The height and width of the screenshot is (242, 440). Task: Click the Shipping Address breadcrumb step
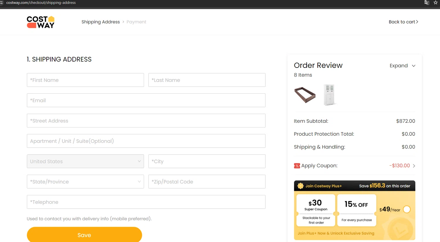[101, 22]
